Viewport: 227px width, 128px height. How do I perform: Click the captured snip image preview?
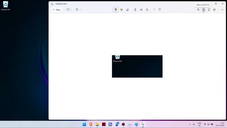pyautogui.click(x=137, y=66)
